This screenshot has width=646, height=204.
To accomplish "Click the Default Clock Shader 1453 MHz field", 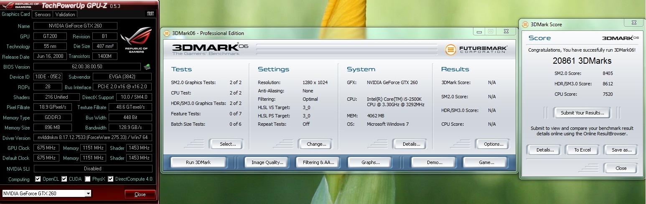I will tap(139, 158).
